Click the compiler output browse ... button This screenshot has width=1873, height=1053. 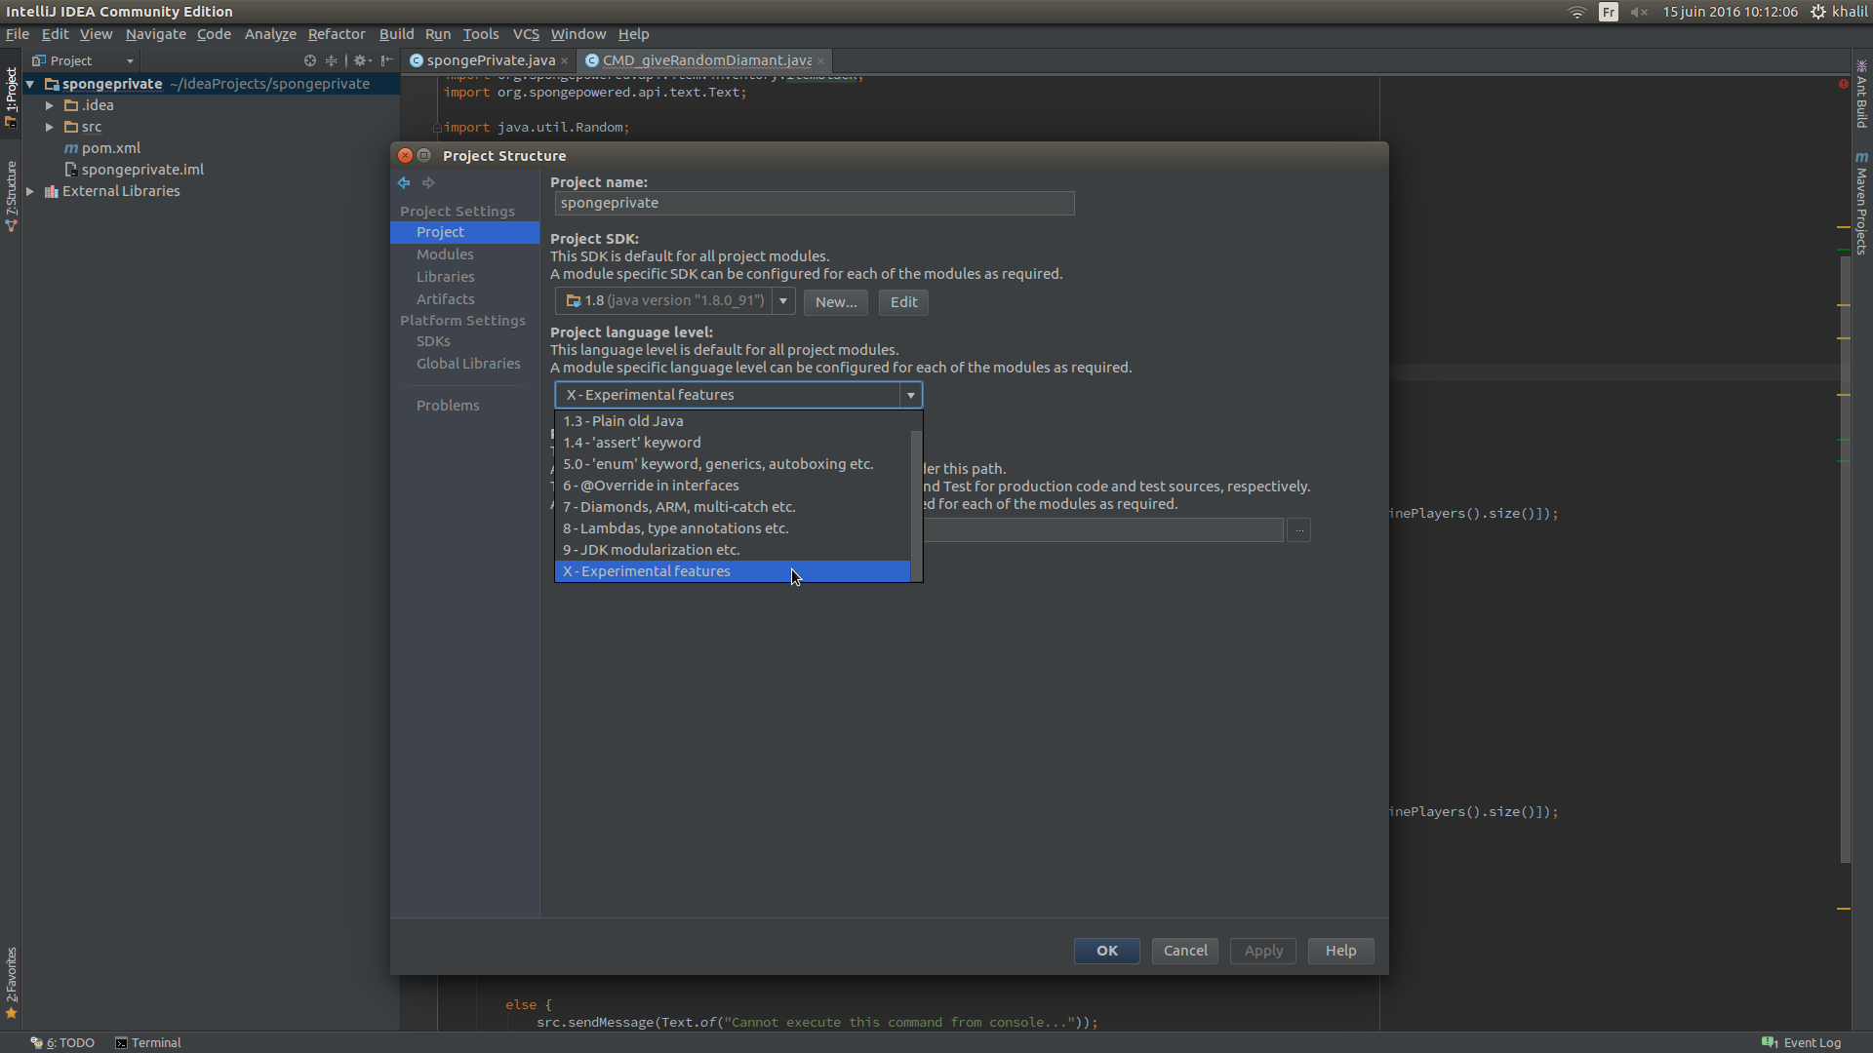click(x=1298, y=530)
